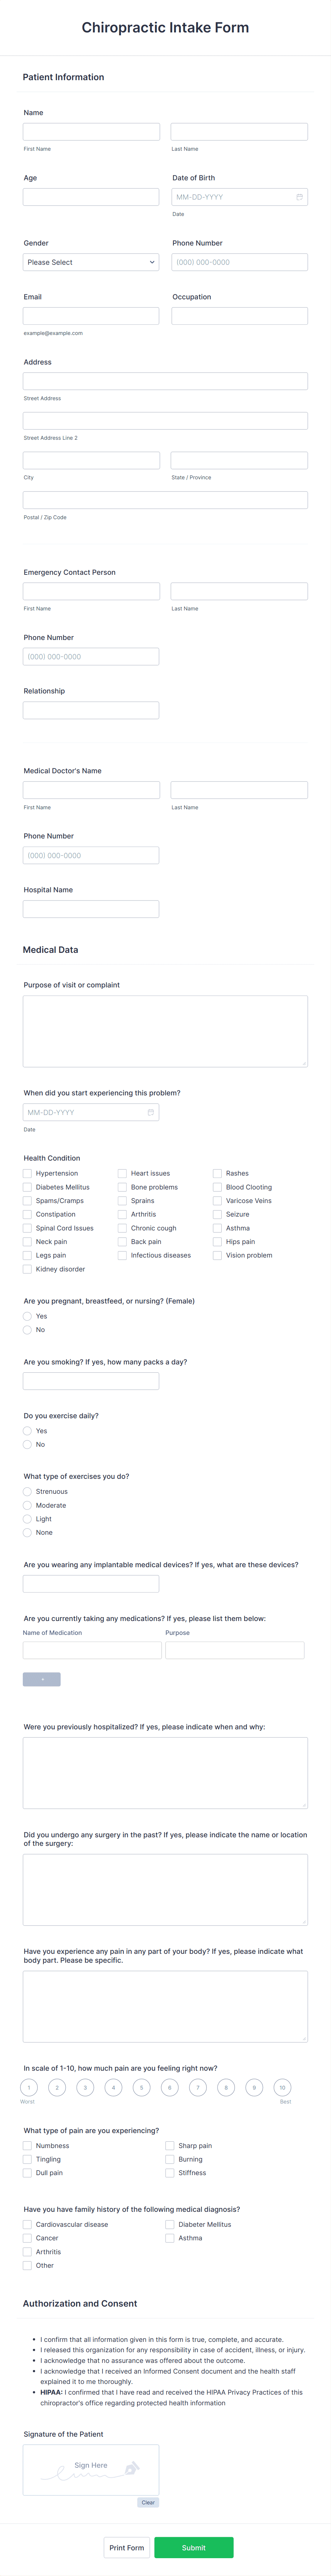
Task: Add another medication row button
Action: point(42,1679)
